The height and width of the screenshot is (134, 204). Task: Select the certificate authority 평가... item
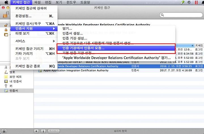pyautogui.click(x=116, y=58)
